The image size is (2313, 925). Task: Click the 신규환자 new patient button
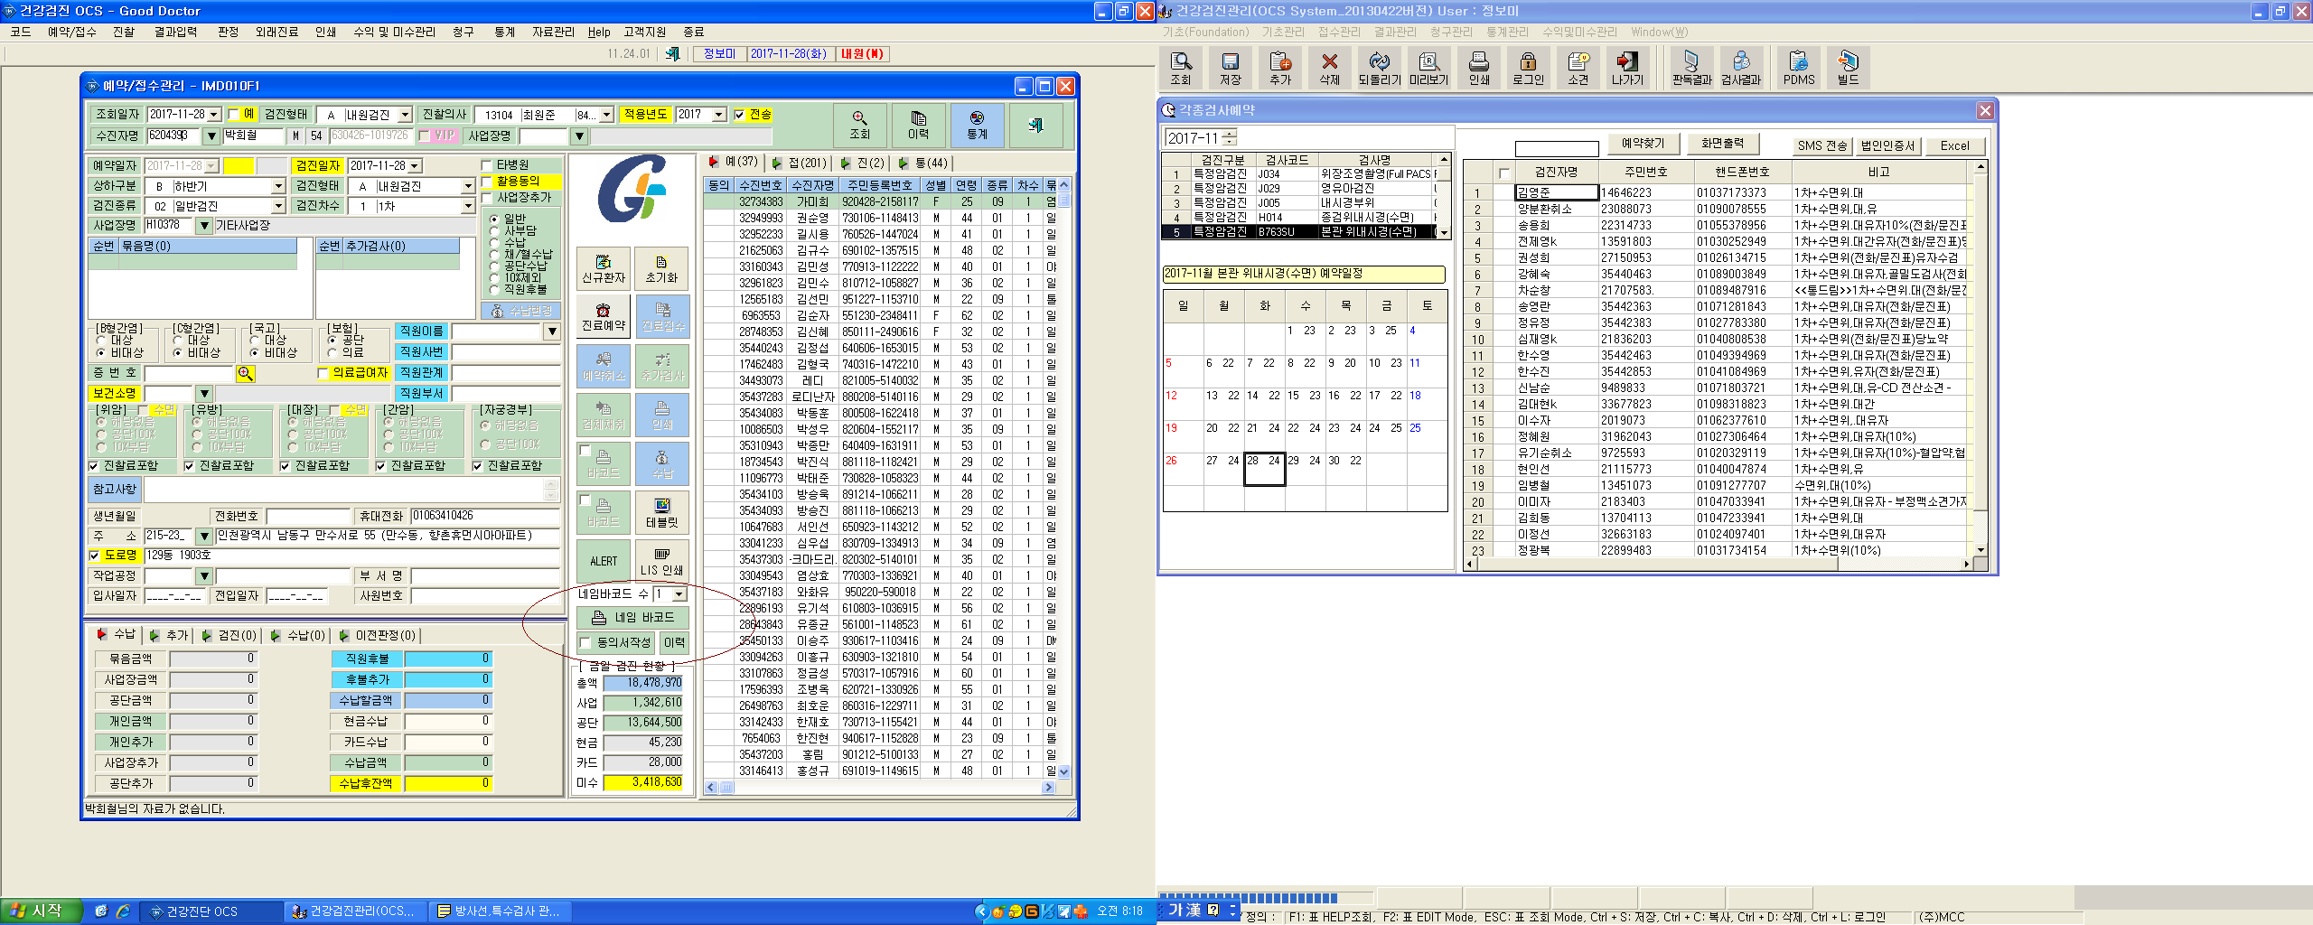(604, 268)
